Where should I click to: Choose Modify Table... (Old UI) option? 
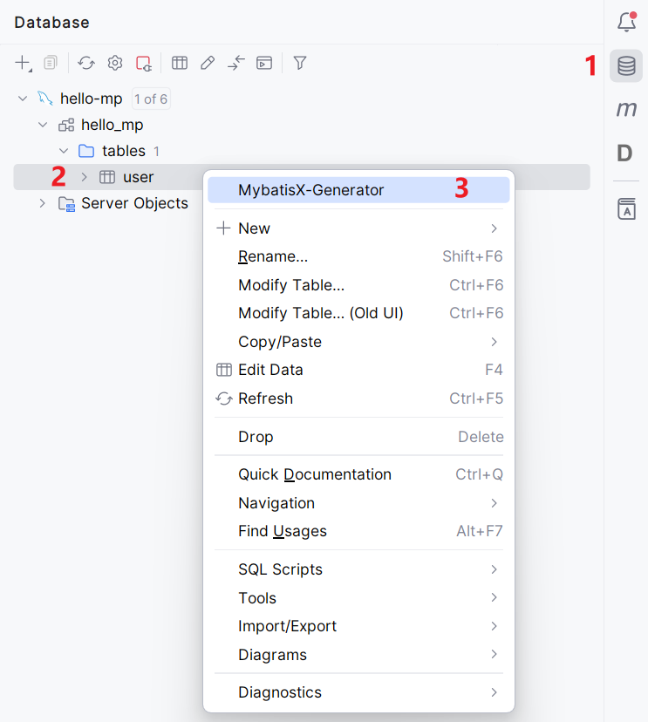click(x=320, y=313)
